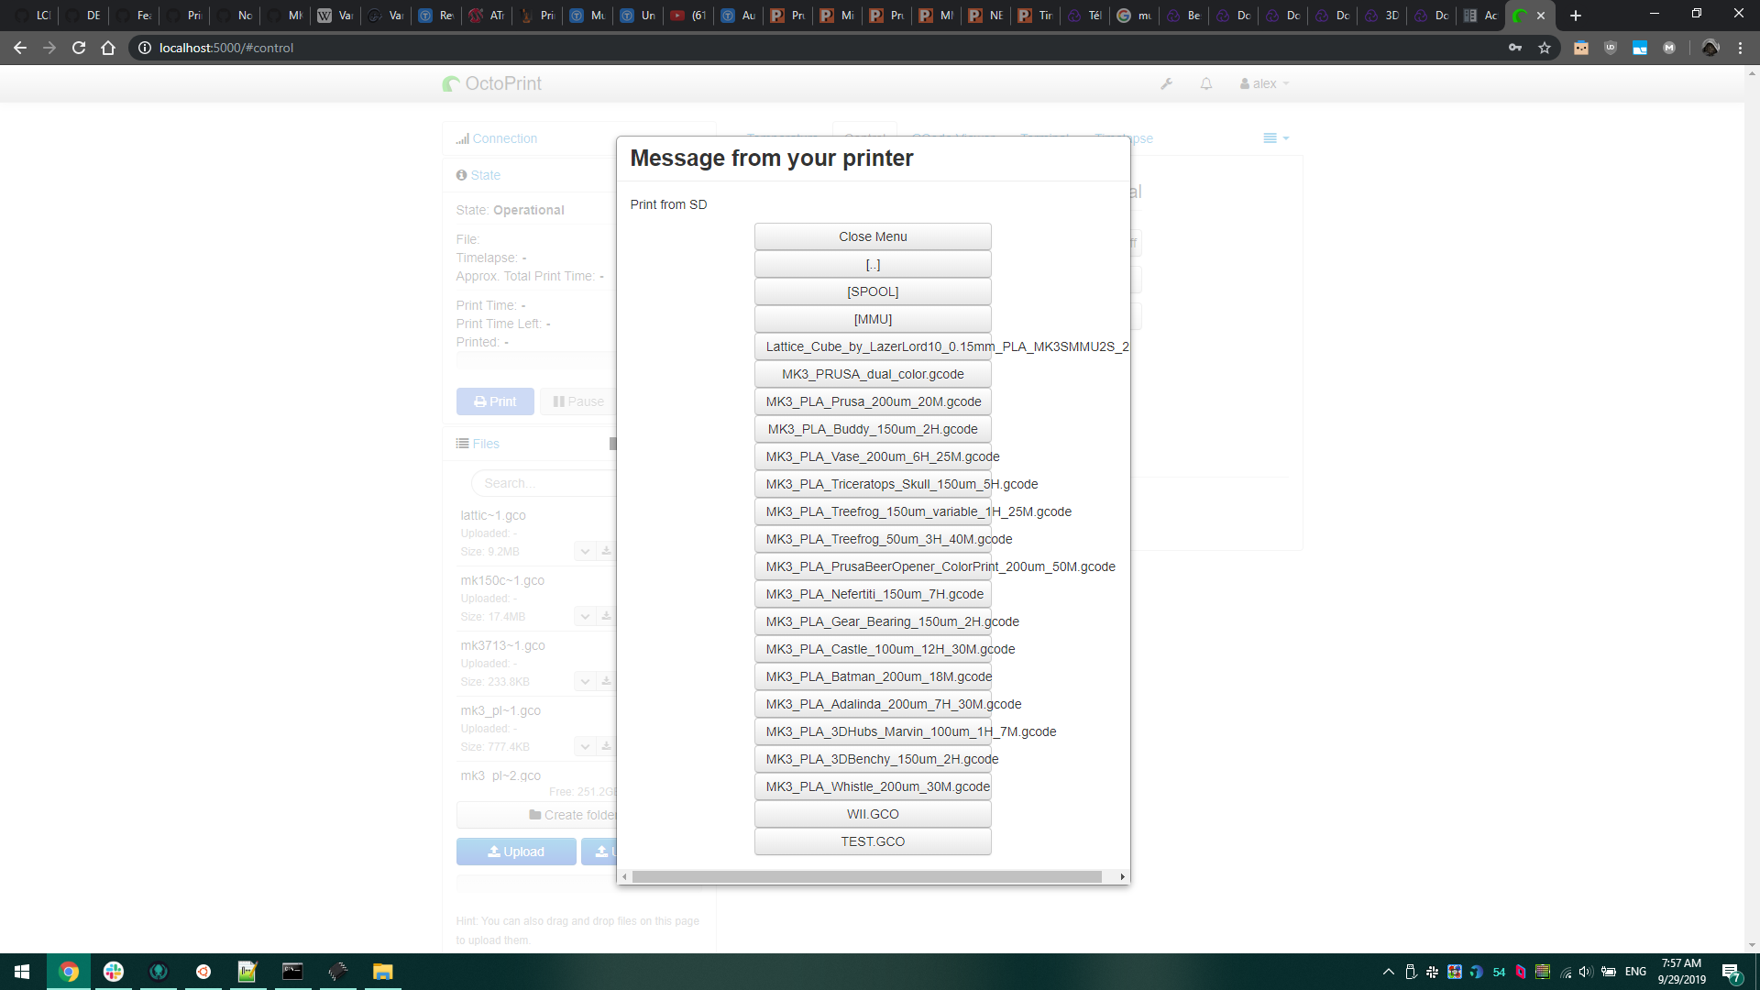This screenshot has width=1760, height=990.
Task: Click the printer icon on the Print button
Action: pos(479,401)
